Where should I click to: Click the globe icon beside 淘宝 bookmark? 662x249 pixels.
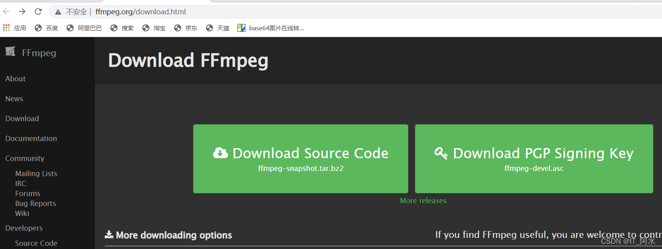pos(146,28)
